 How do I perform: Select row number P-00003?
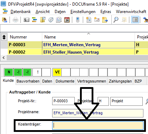coord(25,45)
